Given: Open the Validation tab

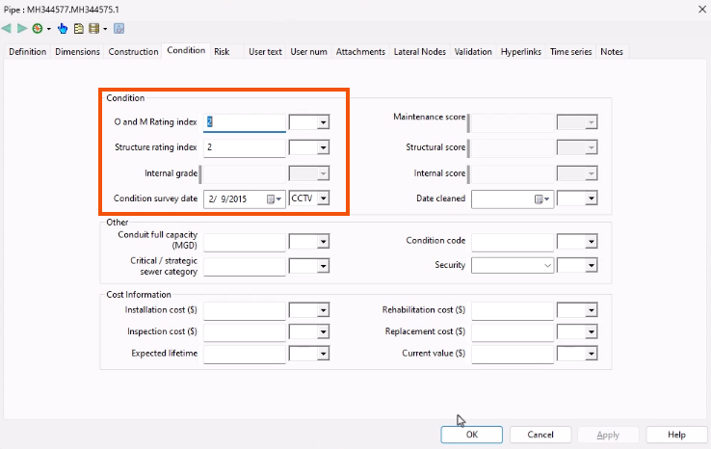Looking at the screenshot, I should click(473, 52).
